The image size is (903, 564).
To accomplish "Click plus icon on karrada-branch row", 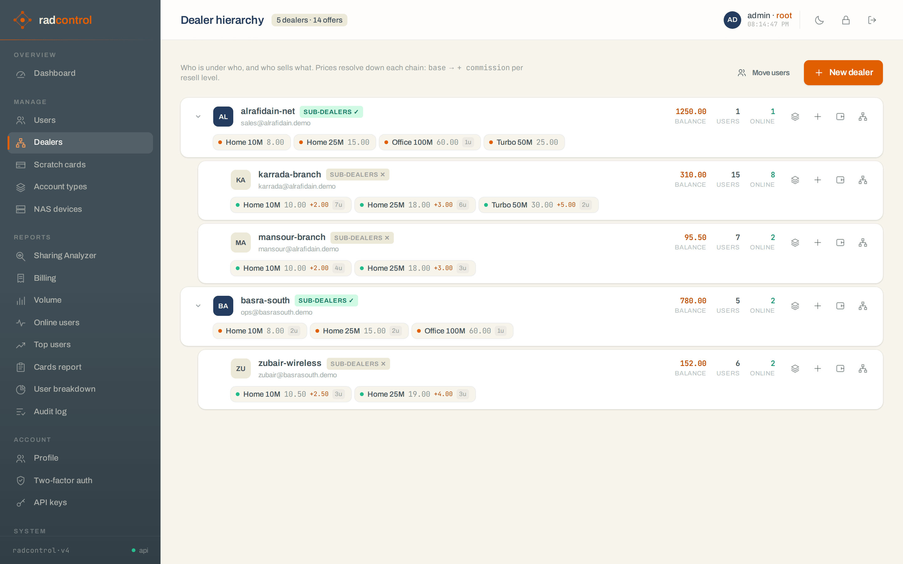I will pyautogui.click(x=817, y=180).
